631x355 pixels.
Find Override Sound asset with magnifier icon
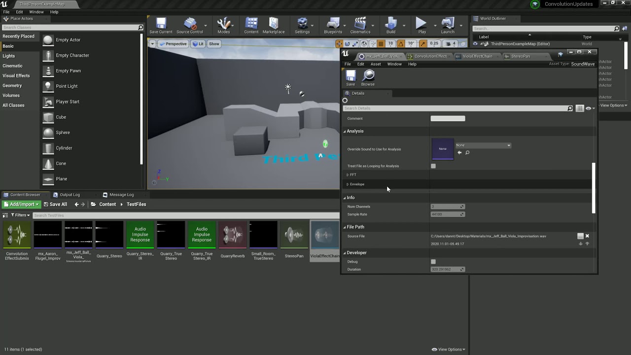point(467,152)
